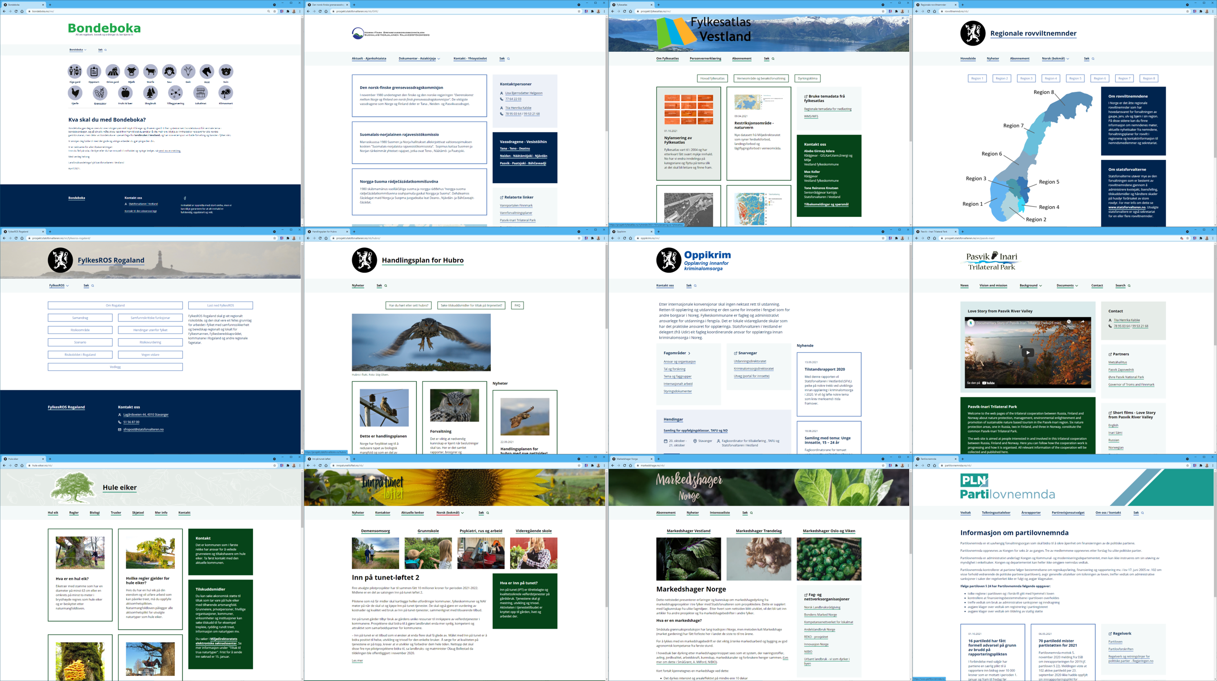Click the Fjørfe chicken icon
This screenshot has width=1217, height=681.
75,92
